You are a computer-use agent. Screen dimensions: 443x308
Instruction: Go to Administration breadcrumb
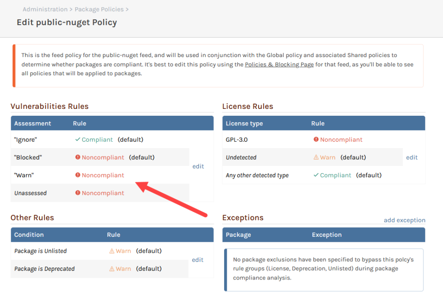coord(45,9)
